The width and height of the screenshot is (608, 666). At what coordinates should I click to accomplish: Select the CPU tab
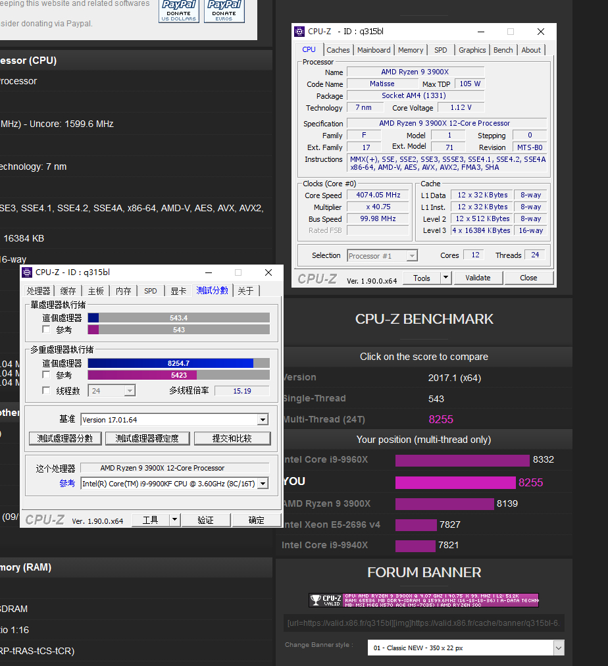(x=309, y=49)
